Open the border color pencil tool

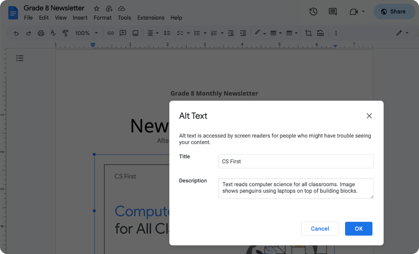click(257, 32)
